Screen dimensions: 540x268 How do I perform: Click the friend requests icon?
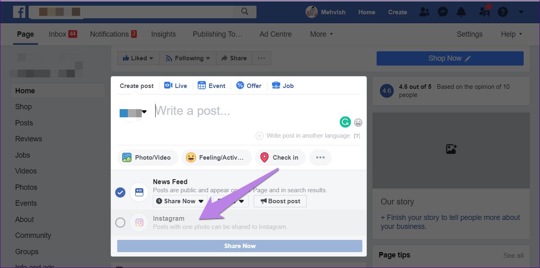[x=424, y=12]
